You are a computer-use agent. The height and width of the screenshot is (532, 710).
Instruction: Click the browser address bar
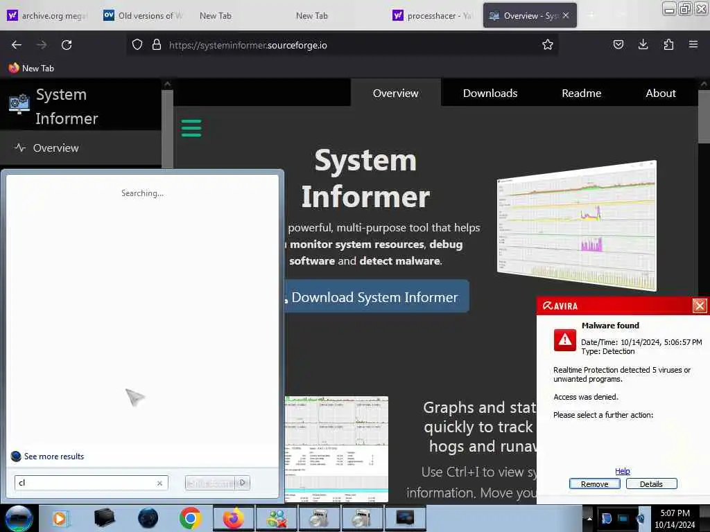coord(342,45)
